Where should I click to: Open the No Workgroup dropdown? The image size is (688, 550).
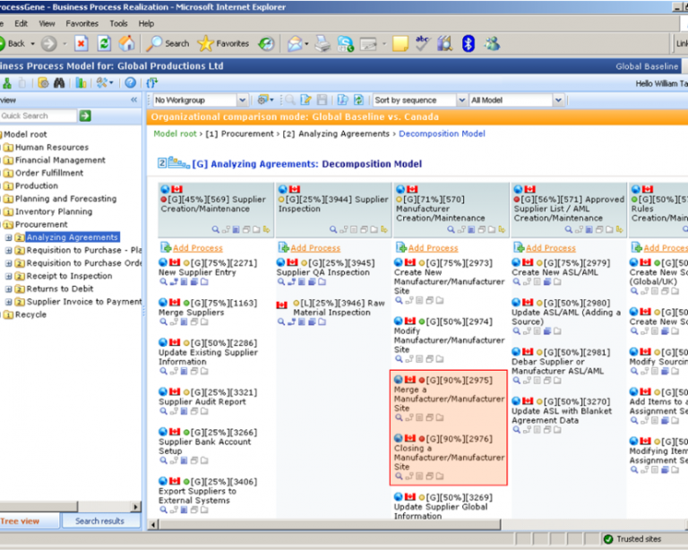pos(200,100)
